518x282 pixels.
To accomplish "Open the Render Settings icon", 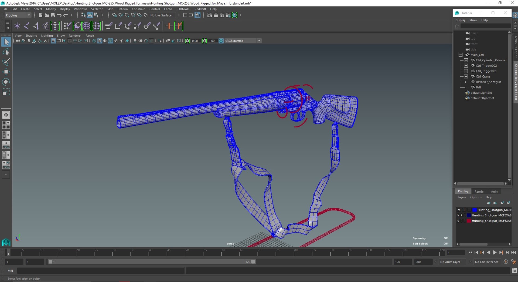I will coord(228,15).
